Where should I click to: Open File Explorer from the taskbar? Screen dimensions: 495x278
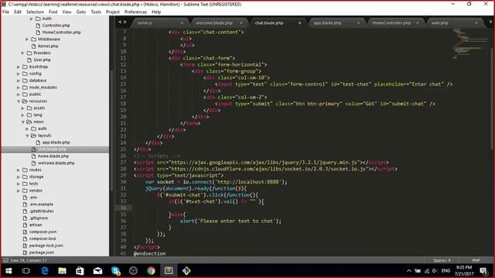(62, 271)
